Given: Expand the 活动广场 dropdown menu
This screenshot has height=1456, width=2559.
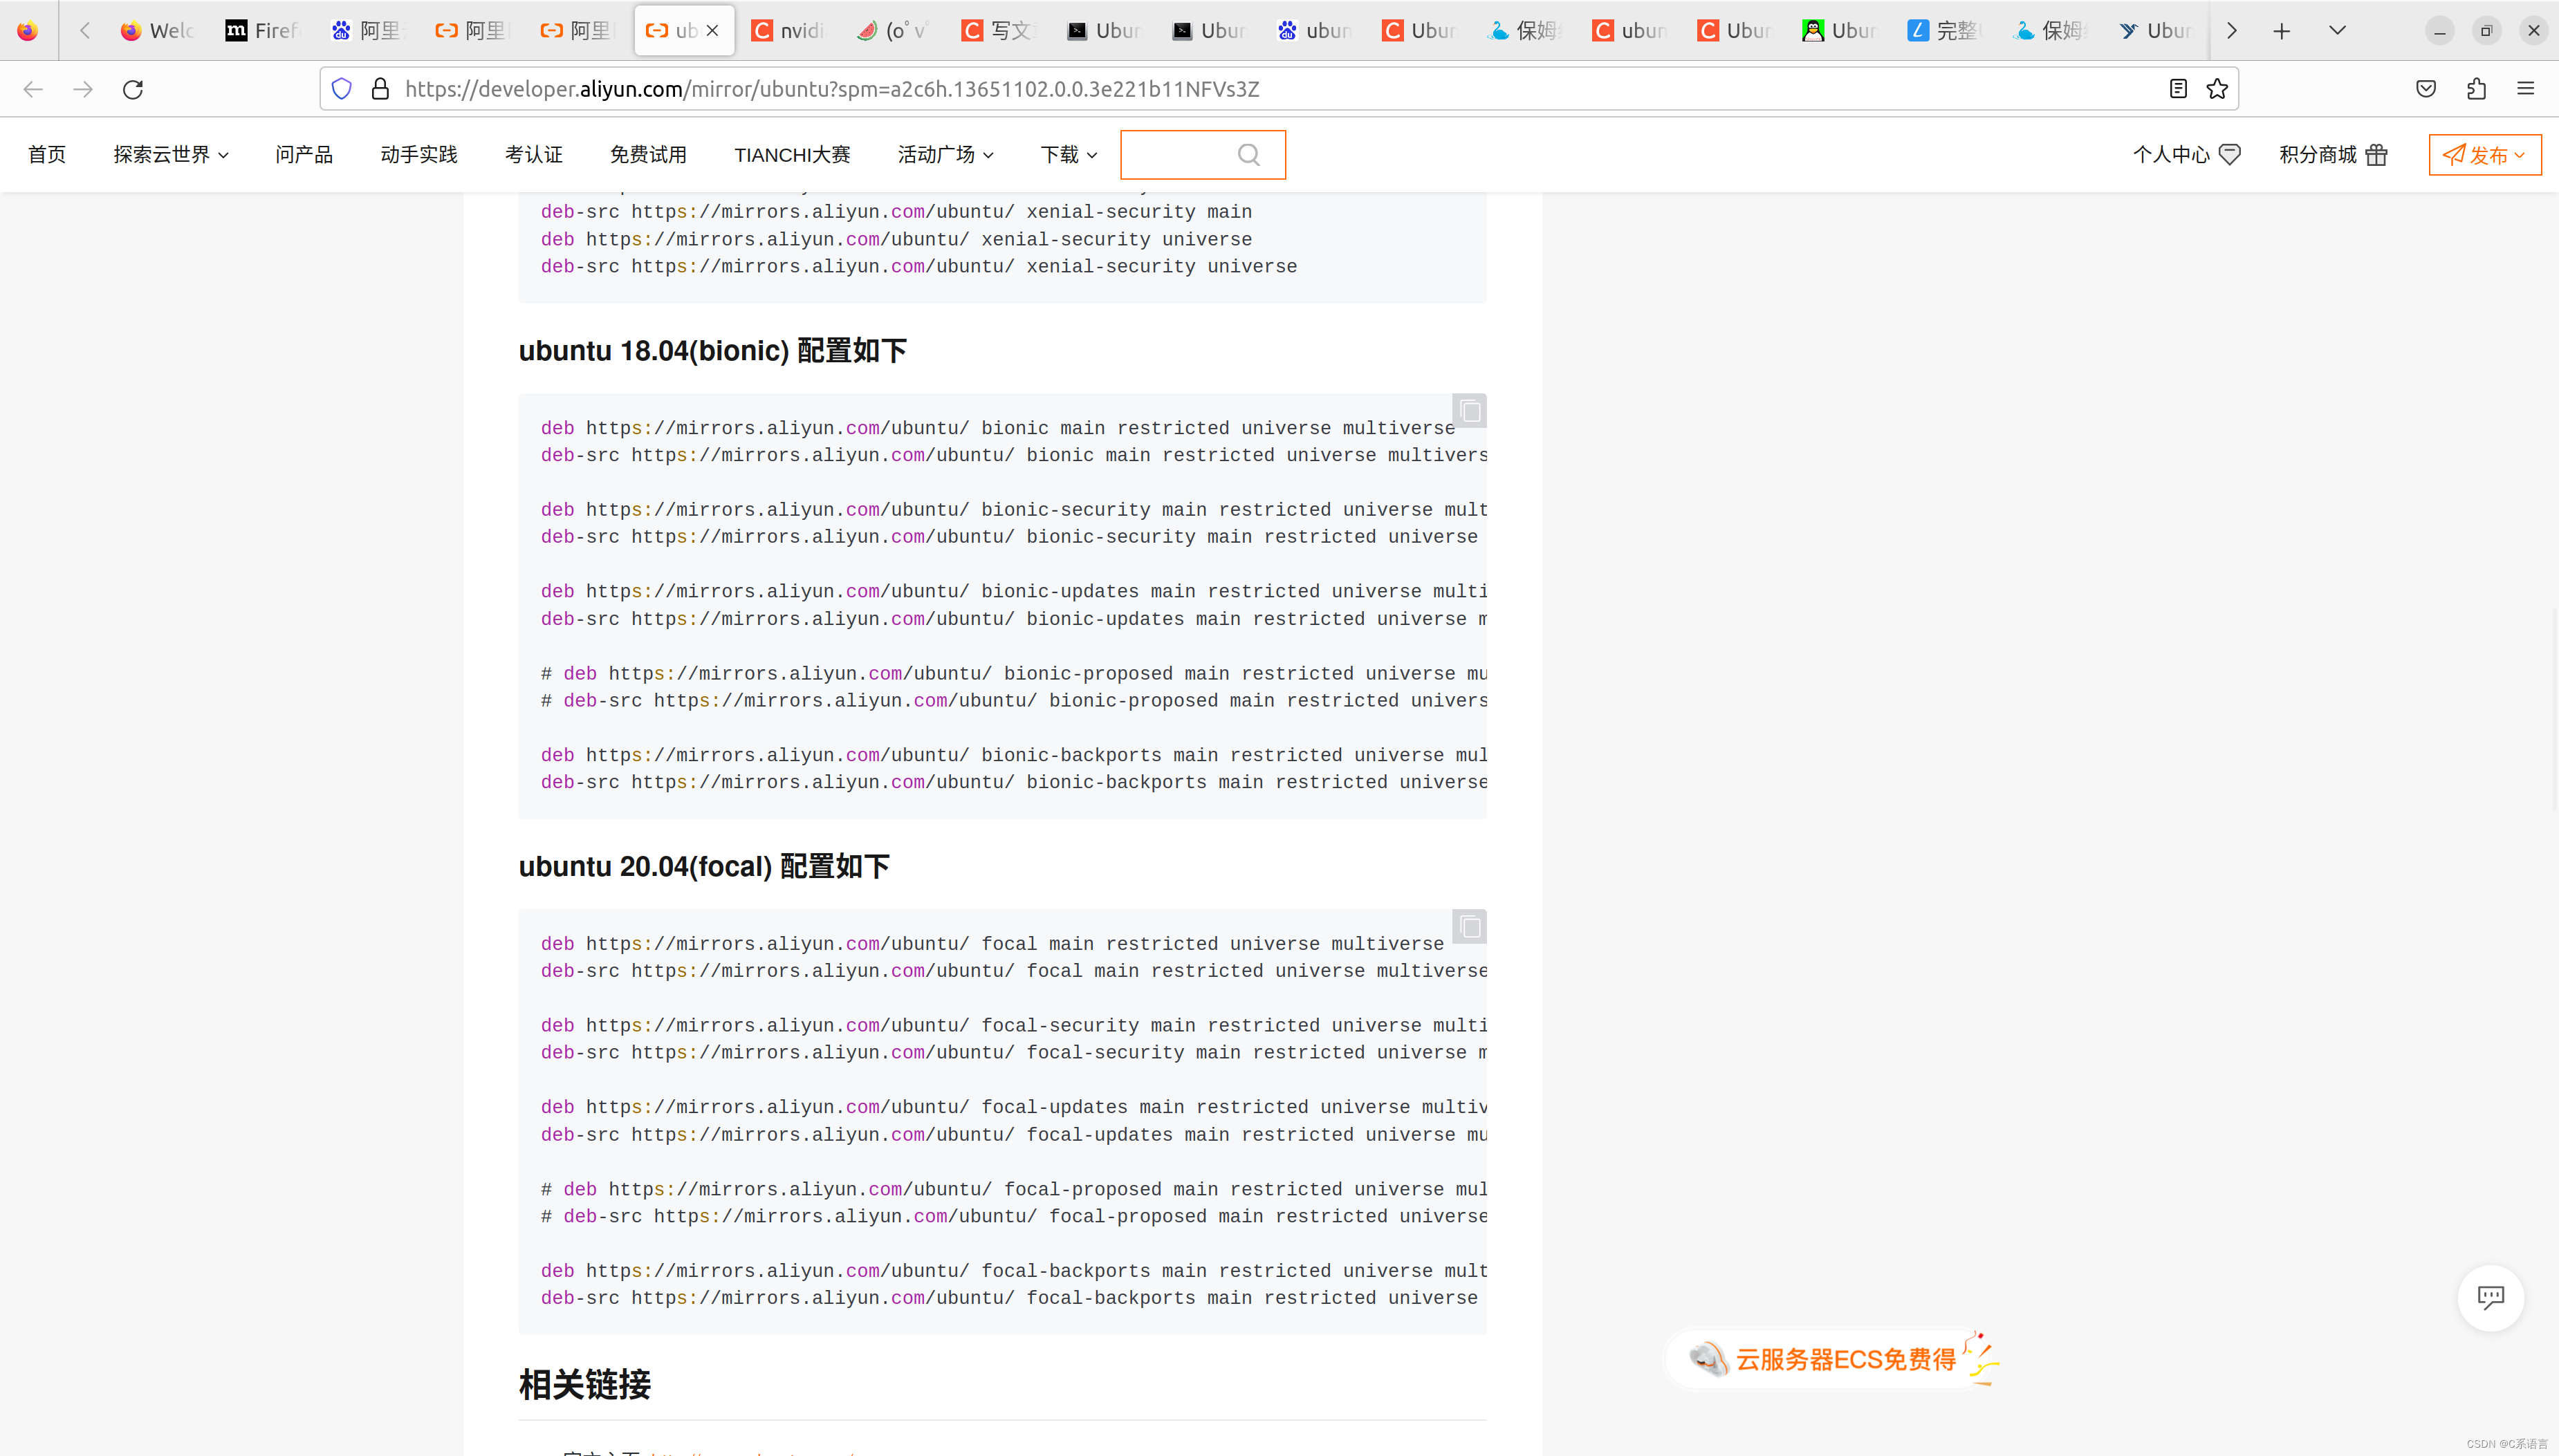Looking at the screenshot, I should pos(945,155).
